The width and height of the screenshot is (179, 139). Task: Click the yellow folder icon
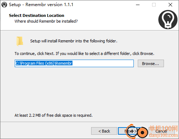click(20, 41)
